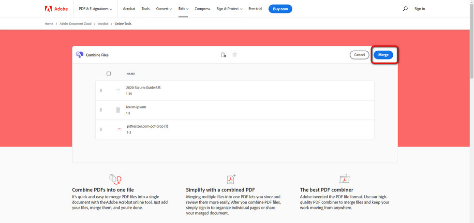Click the Combine Files icon
This screenshot has height=223, width=474.
[80, 55]
